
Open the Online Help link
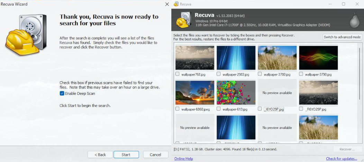[x=183, y=159]
